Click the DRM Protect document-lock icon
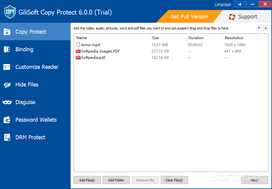Viewport: 272px width, 189px height. pos(7,137)
